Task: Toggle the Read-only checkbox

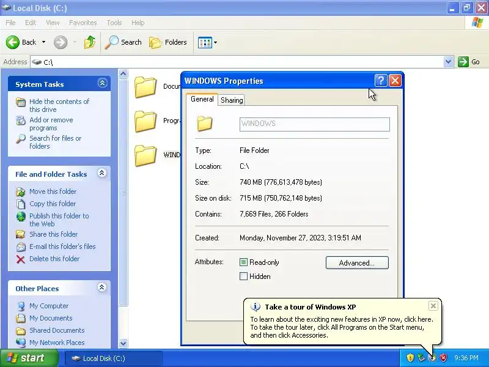Action: click(243, 262)
